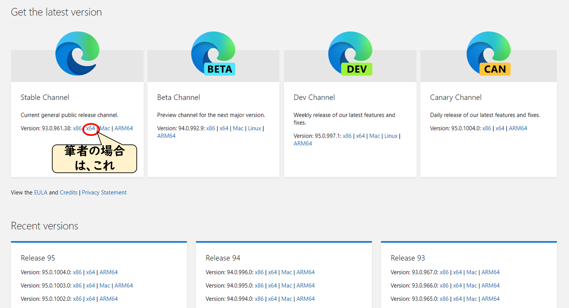Download Dev 95.0.997.1 x64 driver
The height and width of the screenshot is (308, 569).
(360, 136)
